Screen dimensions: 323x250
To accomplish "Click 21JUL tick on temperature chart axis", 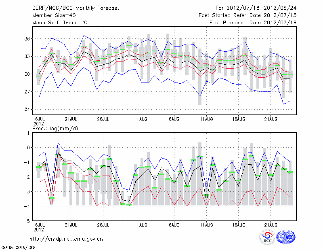I will 71,119.
